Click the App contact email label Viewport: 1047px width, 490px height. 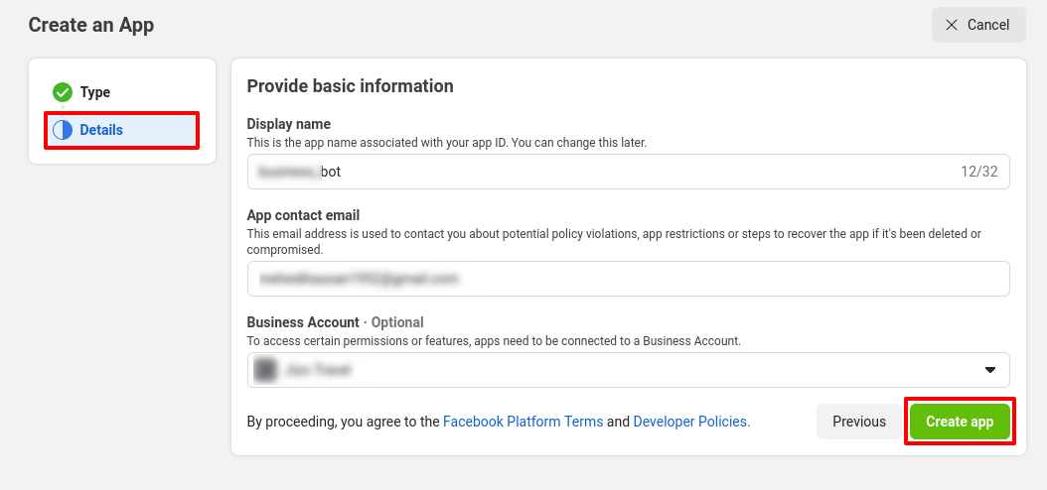(x=303, y=215)
